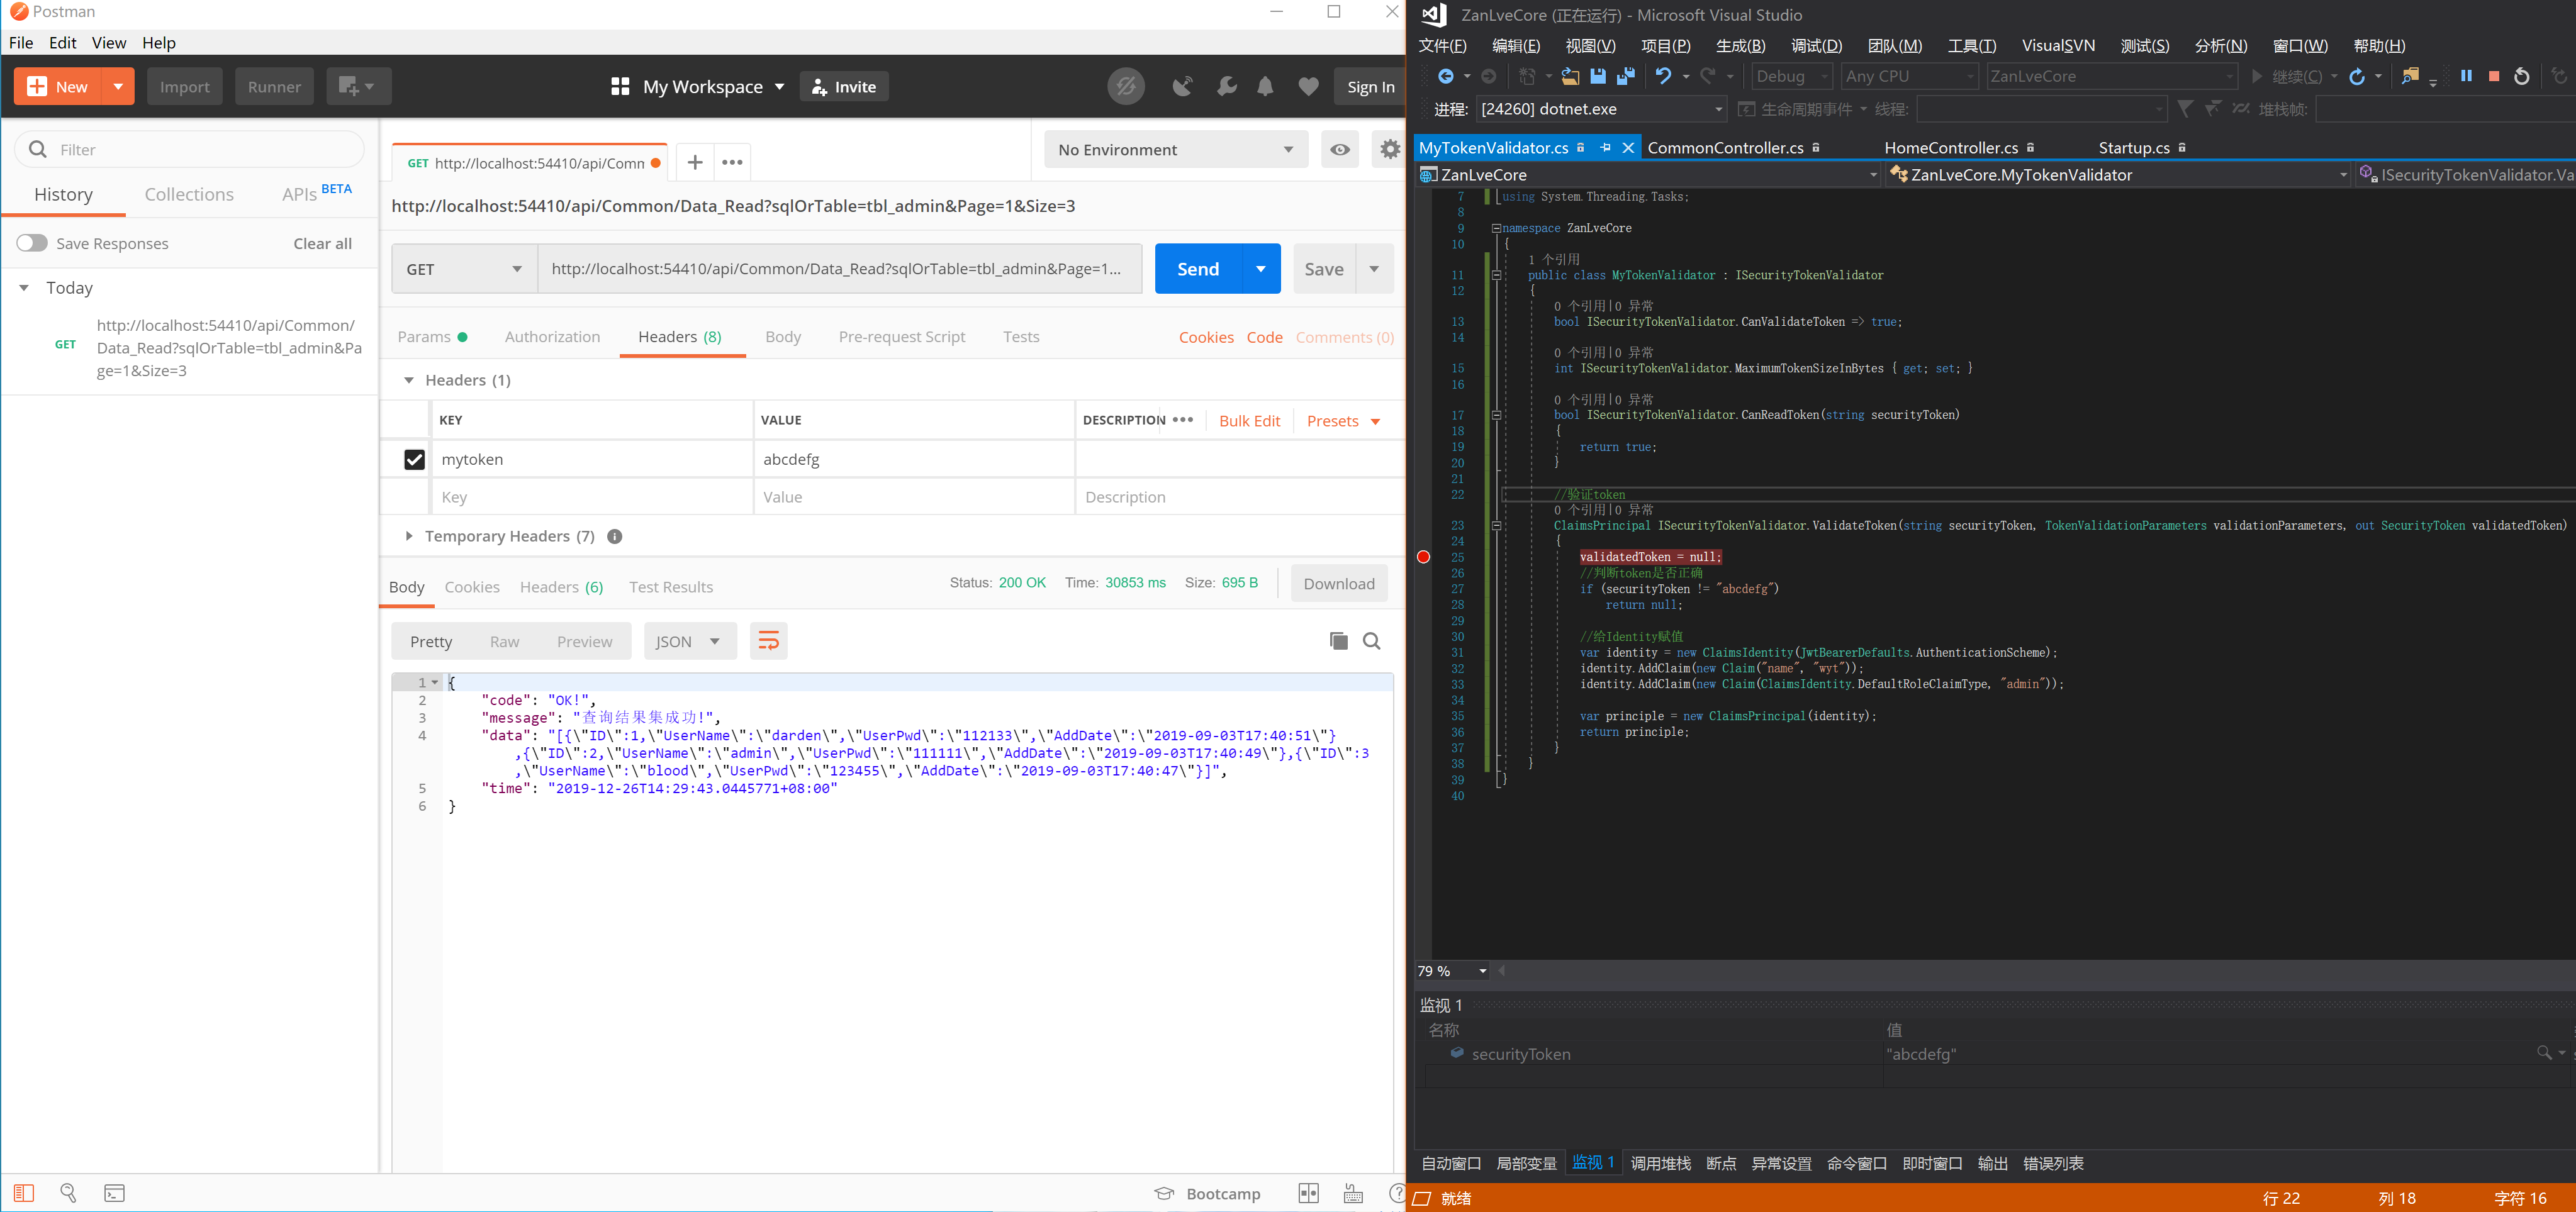Open the JSON format dropdown
Image resolution: width=2576 pixels, height=1212 pixels.
pyautogui.click(x=690, y=641)
